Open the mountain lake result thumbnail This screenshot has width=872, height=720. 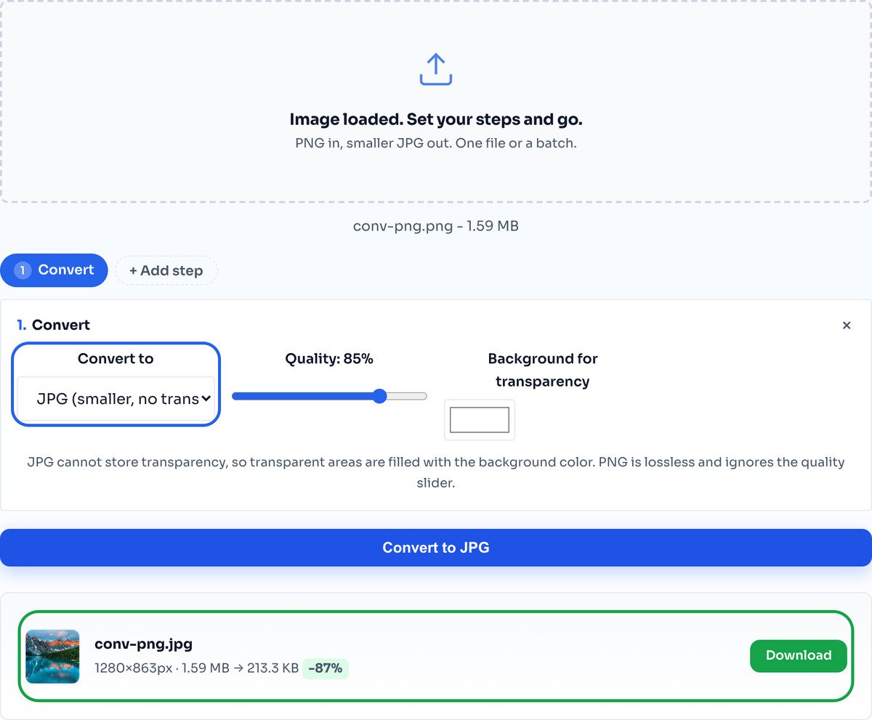coord(52,656)
